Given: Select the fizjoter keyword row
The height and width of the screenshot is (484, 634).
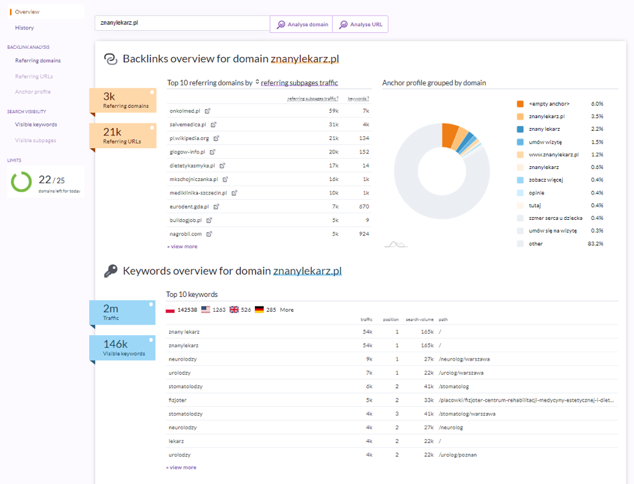Looking at the screenshot, I should [x=392, y=400].
